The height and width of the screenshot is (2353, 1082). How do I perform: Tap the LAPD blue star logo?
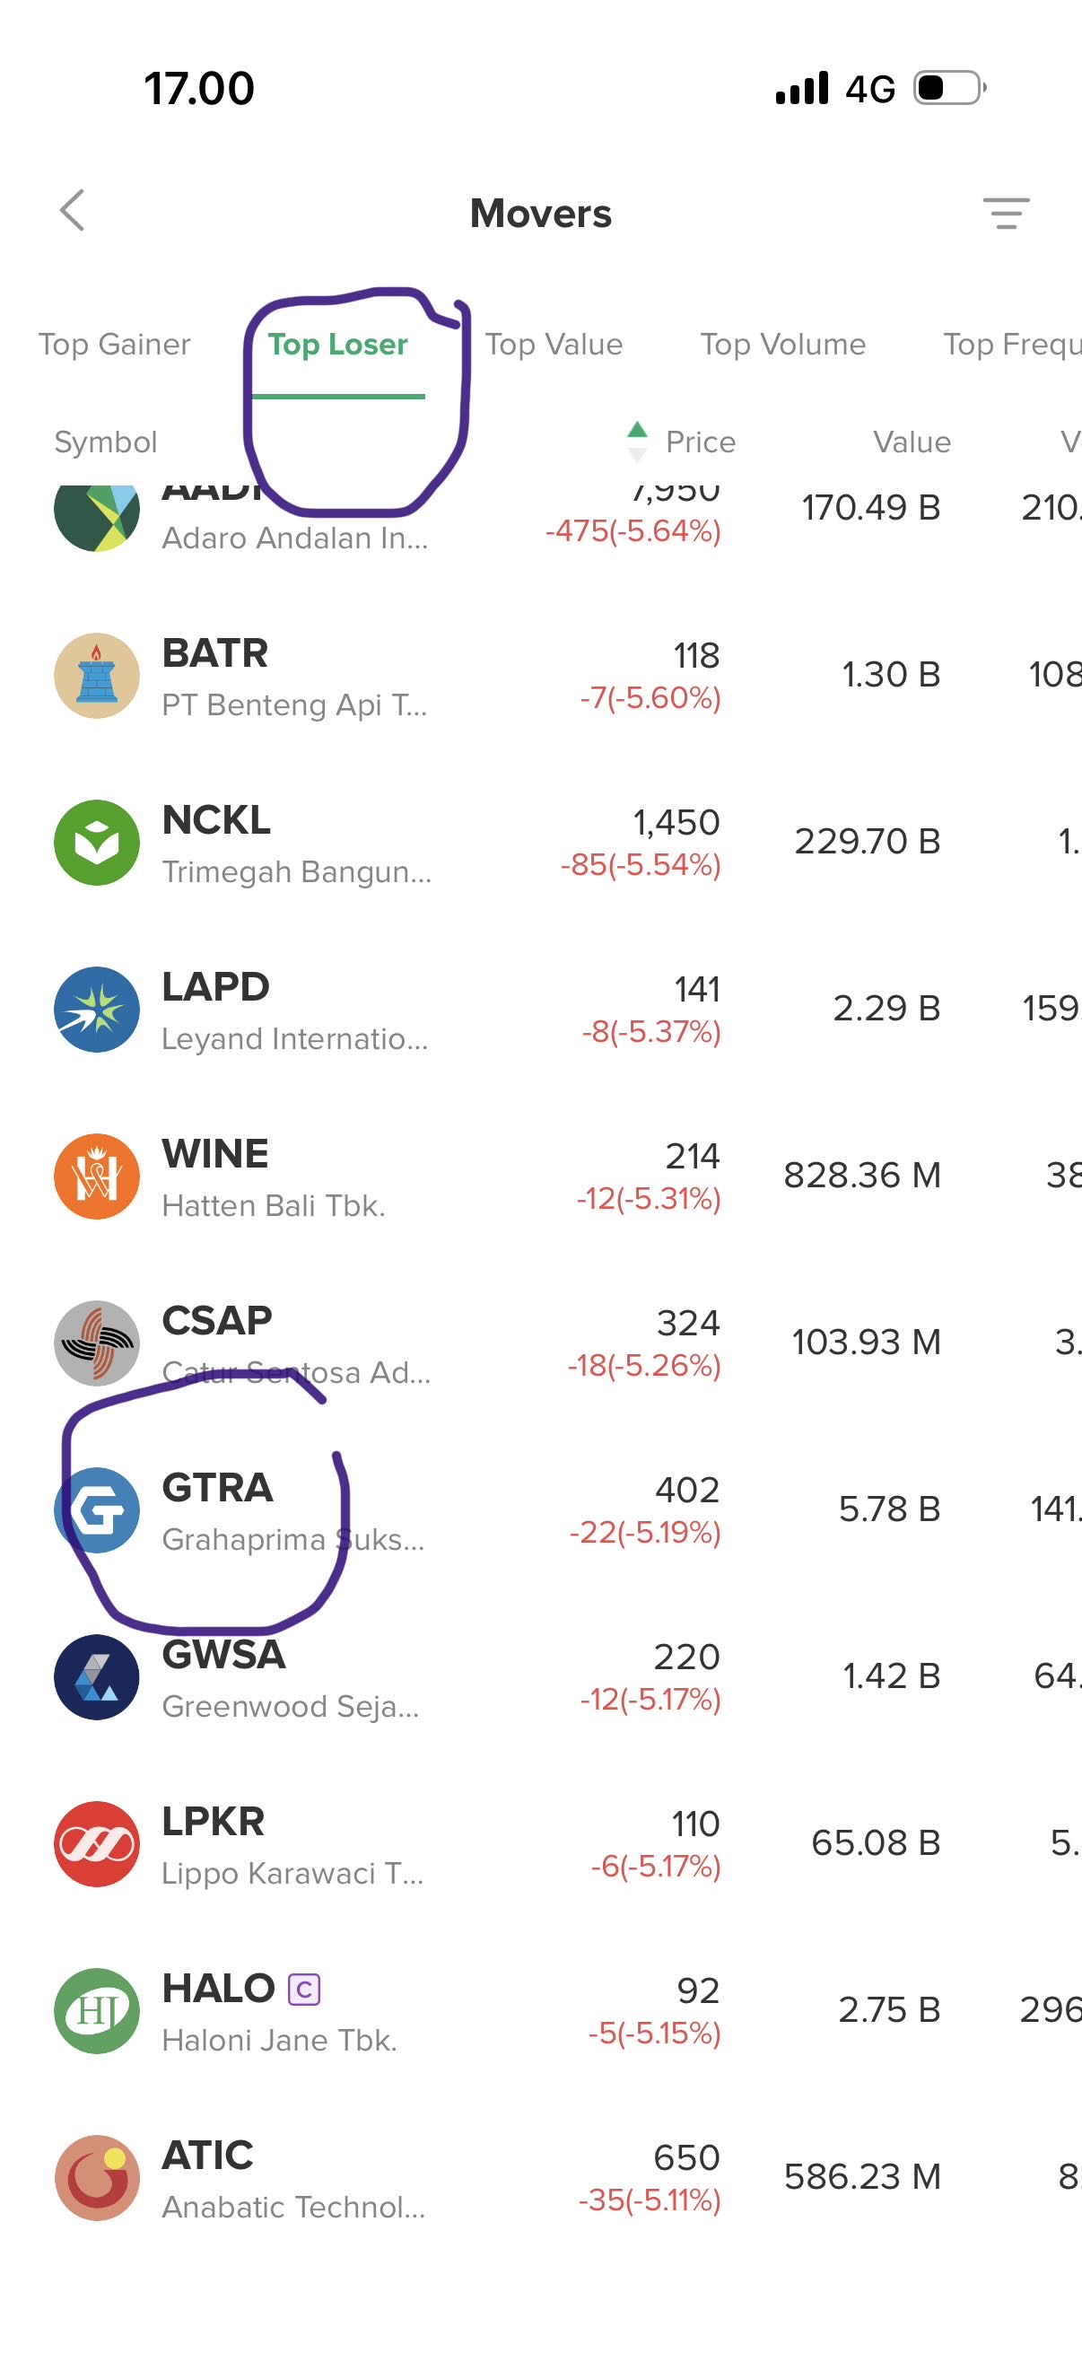[97, 1010]
